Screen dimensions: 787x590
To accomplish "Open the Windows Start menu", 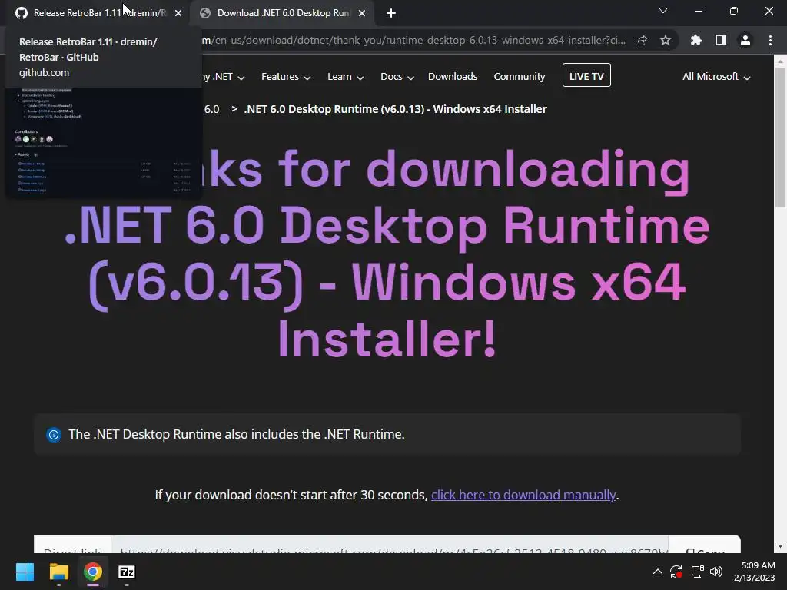I will coord(25,572).
